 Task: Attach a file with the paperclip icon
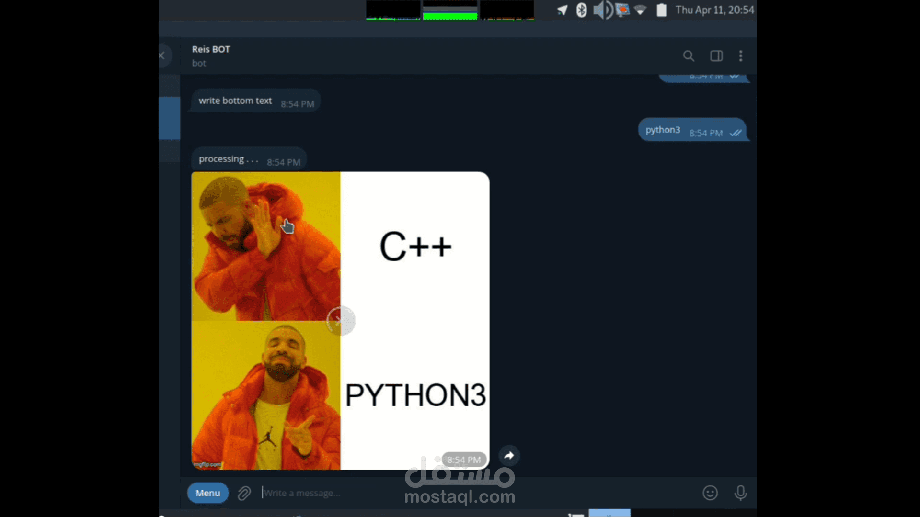pyautogui.click(x=244, y=493)
